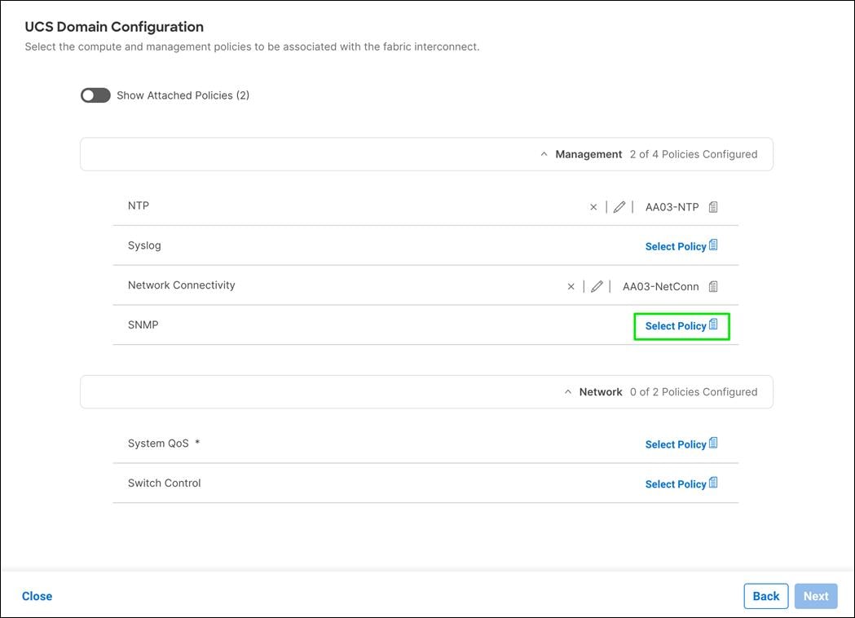Click the policy icon next to Syslog Select Policy
The width and height of the screenshot is (855, 618).
pyautogui.click(x=712, y=245)
